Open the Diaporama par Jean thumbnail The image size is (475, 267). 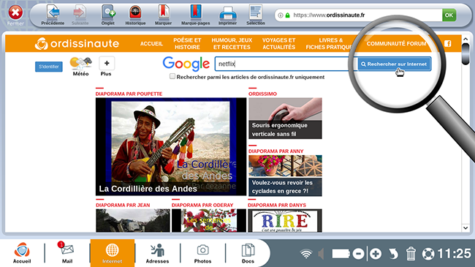(133, 221)
